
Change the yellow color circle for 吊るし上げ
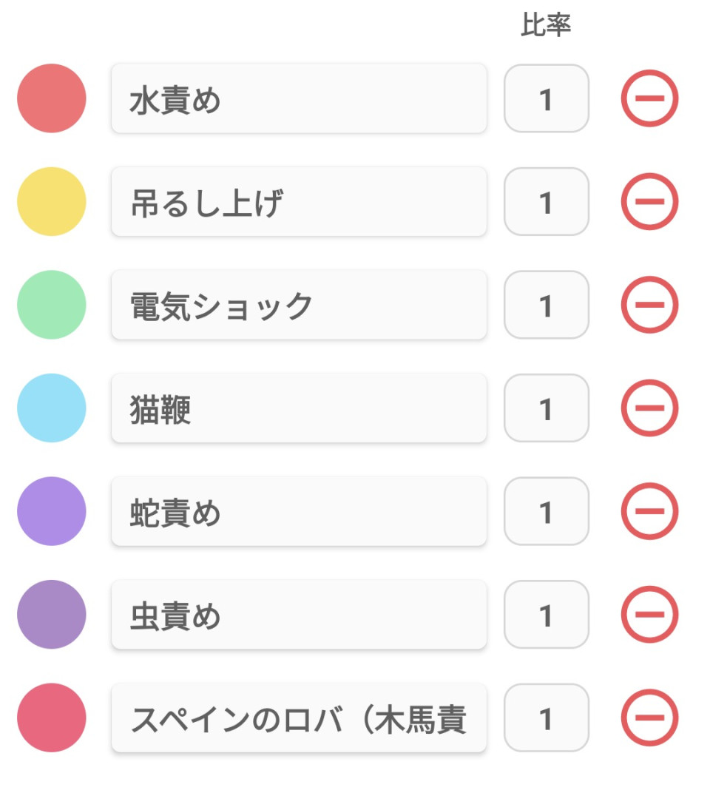click(x=52, y=201)
